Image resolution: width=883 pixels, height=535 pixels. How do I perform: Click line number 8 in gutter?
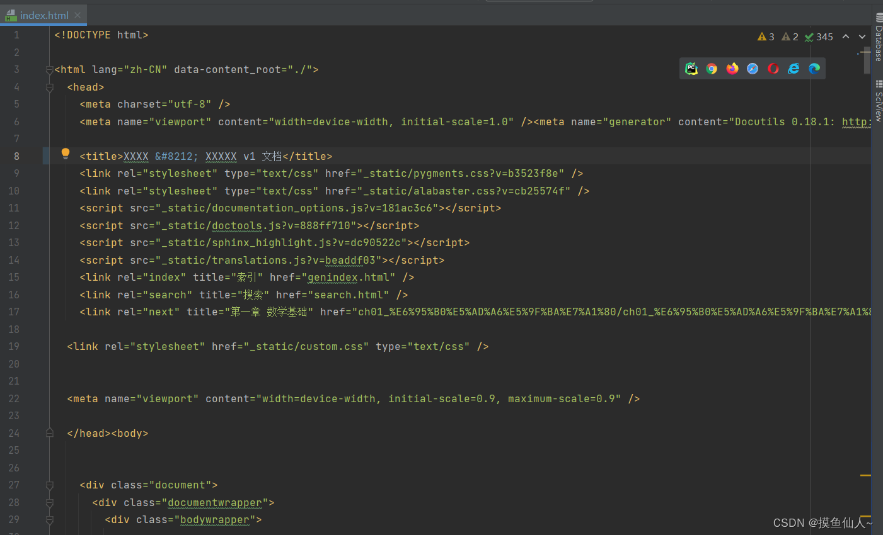point(16,156)
